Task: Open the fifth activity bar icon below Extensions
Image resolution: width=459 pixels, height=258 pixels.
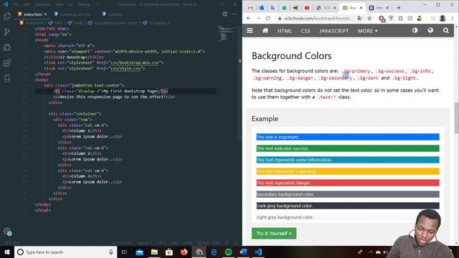Action: 7,78
